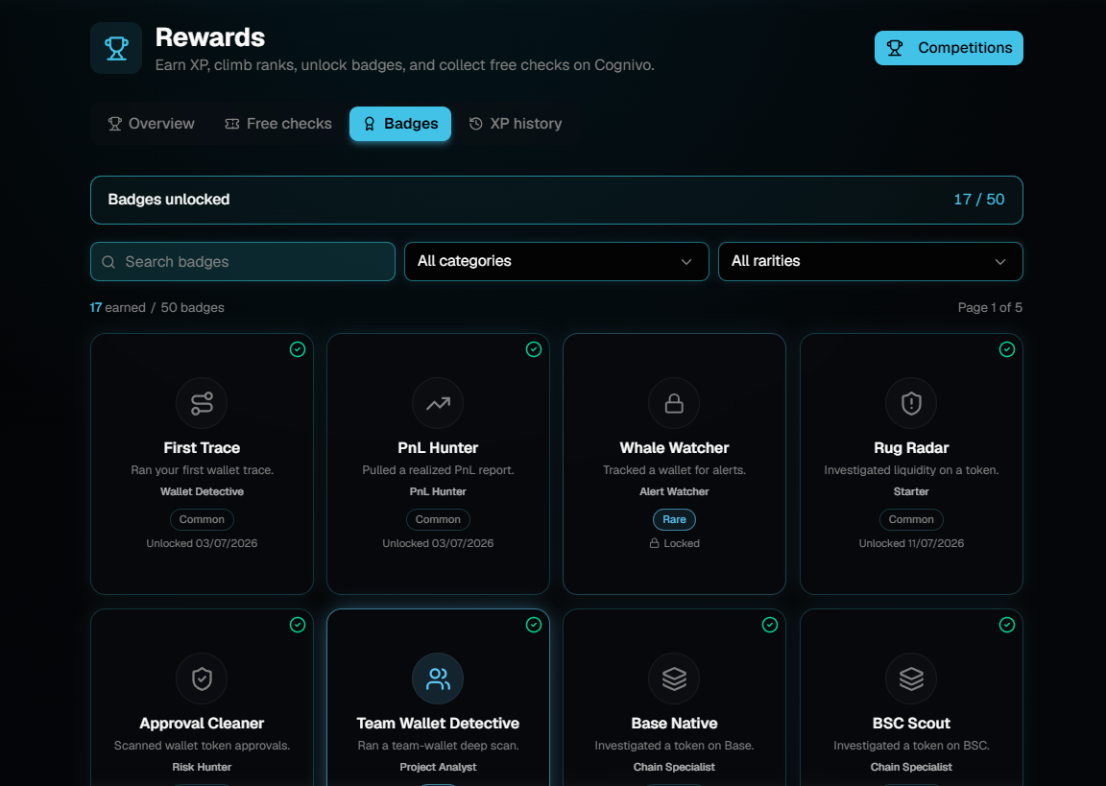Click the Starter category label on Rug Radar
Screen dimensions: 1106x786
[x=911, y=491]
